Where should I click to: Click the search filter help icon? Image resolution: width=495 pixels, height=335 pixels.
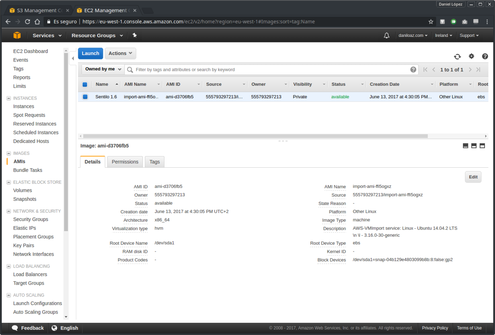413,69
